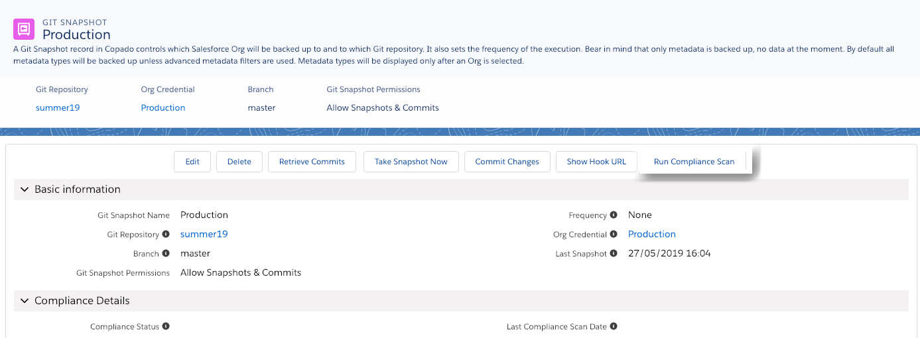Click info icon next to Git Repository label
This screenshot has height=338, width=920.
point(166,234)
